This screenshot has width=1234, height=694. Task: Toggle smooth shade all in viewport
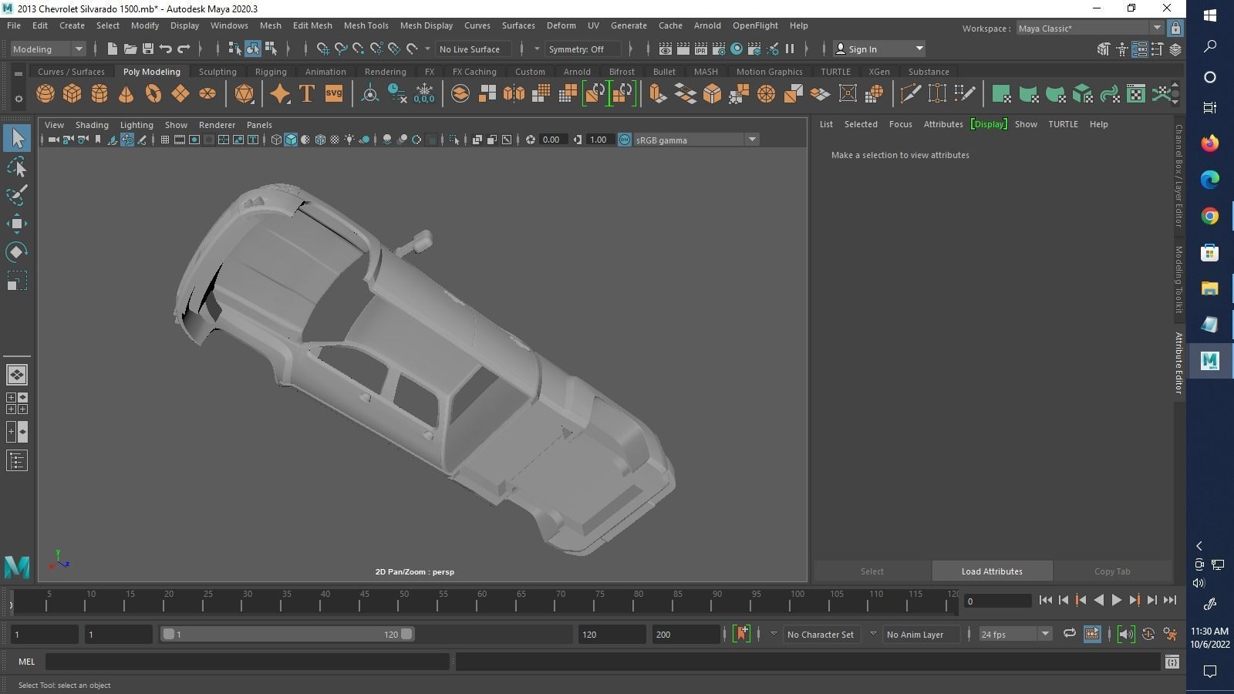click(291, 140)
